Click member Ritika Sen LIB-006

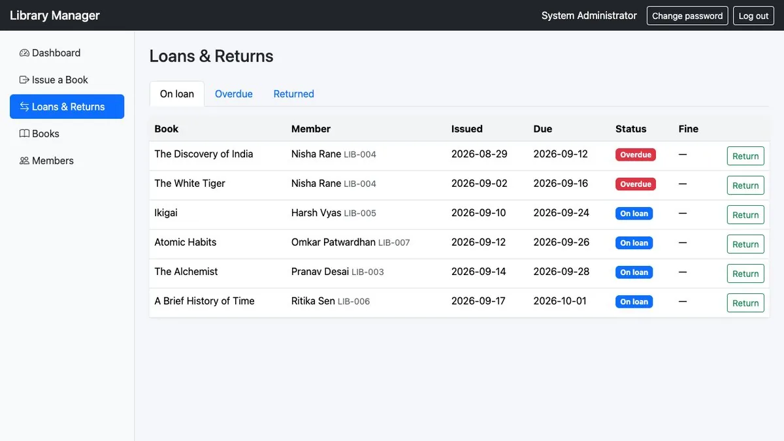pyautogui.click(x=331, y=301)
